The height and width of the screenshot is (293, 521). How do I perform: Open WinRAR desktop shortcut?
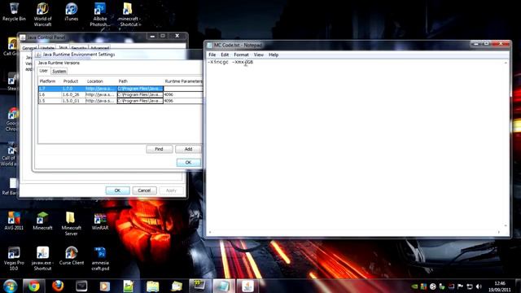coord(99,221)
